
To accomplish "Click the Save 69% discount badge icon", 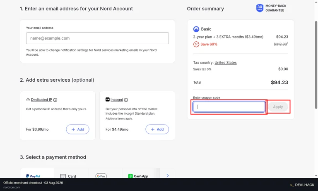I will 196,44.
